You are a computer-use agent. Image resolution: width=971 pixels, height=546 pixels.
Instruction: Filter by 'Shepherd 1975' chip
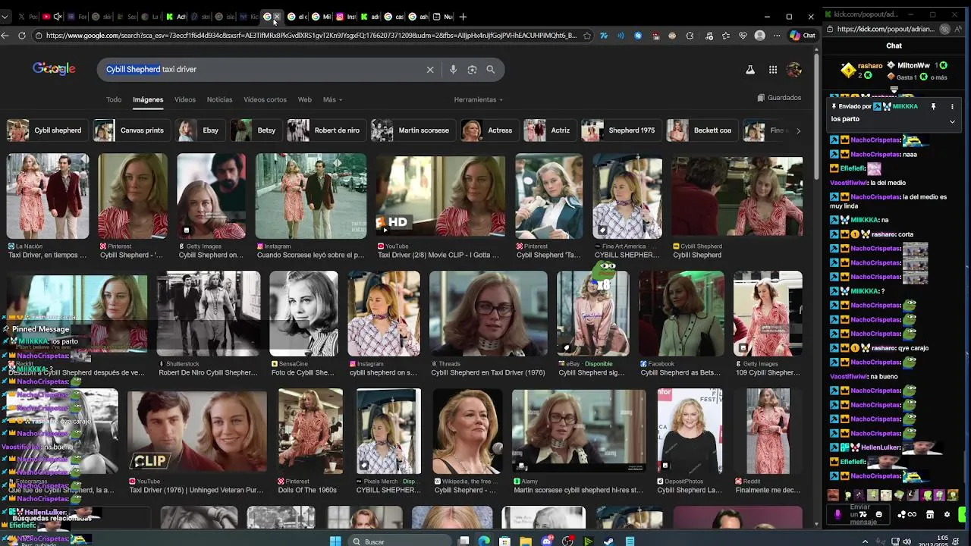click(620, 130)
